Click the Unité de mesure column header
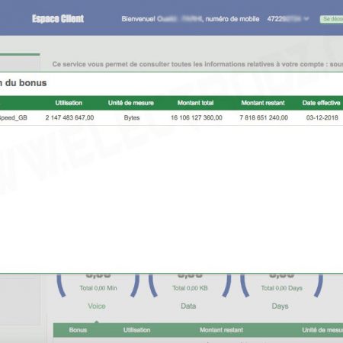This screenshot has width=343, height=343. tap(131, 103)
